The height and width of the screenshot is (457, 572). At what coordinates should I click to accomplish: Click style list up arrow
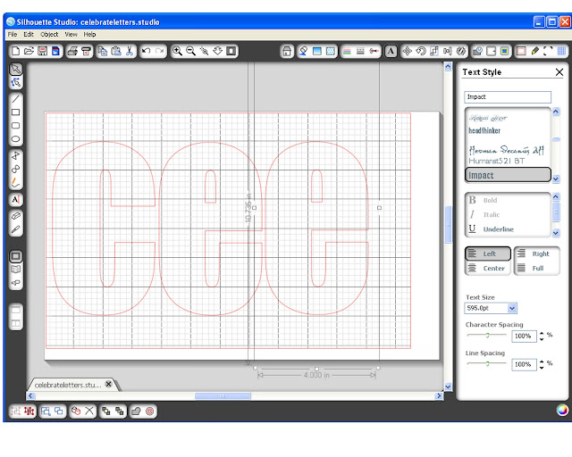[556, 196]
